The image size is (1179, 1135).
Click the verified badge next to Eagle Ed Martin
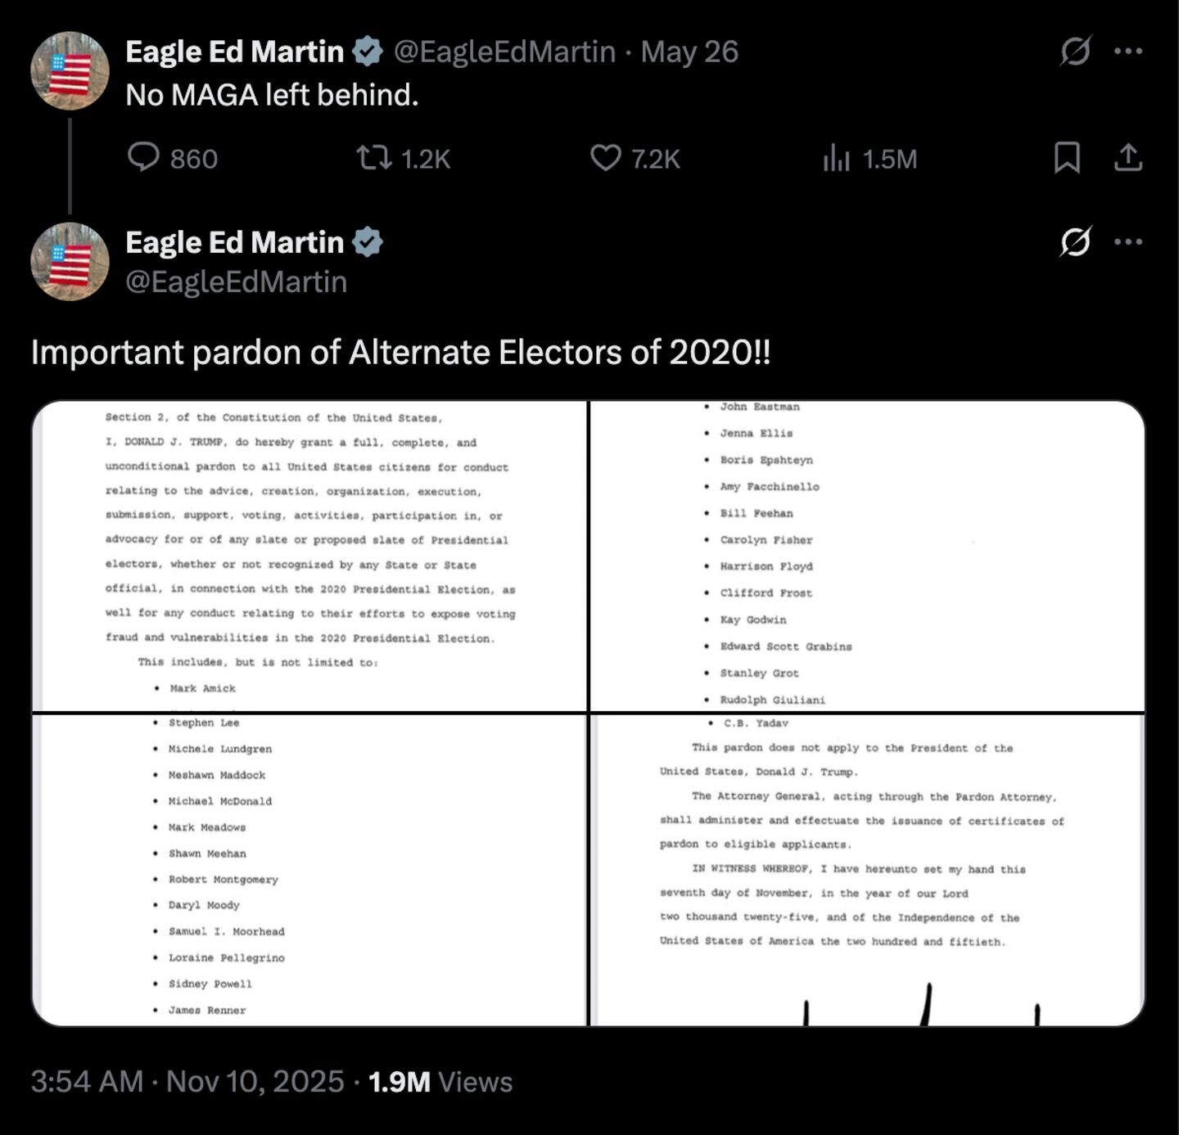pos(366,52)
